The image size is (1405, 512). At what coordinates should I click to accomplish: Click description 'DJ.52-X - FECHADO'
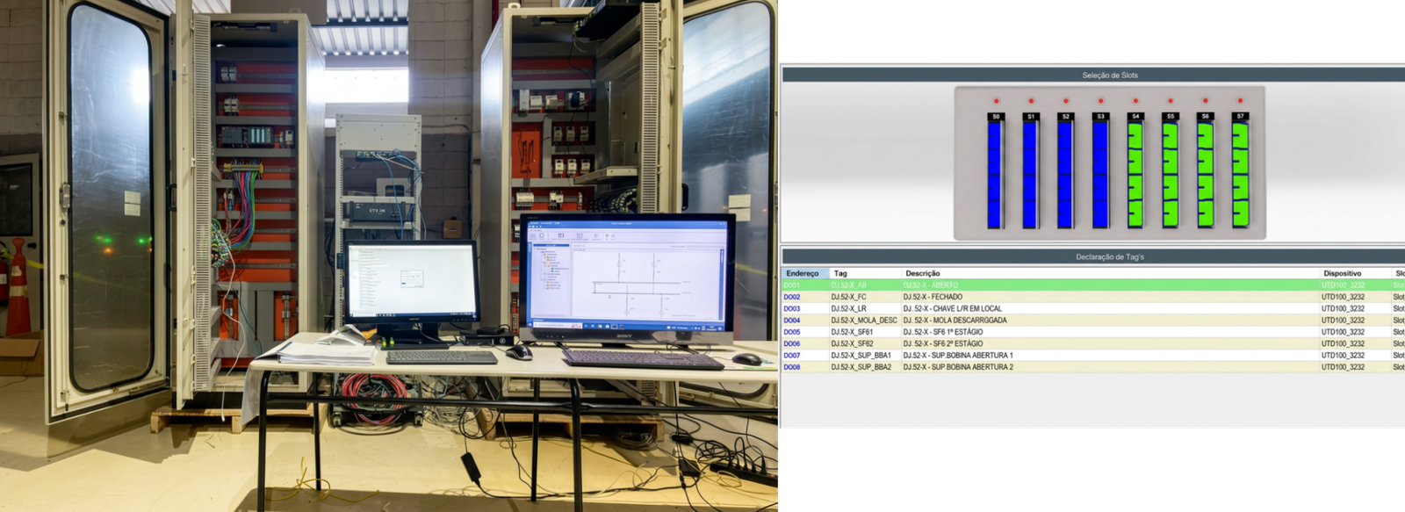click(x=933, y=297)
